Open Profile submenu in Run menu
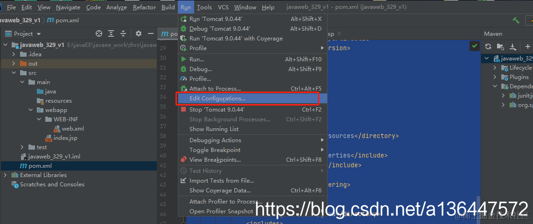This screenshot has width=533, height=224. pos(252,48)
